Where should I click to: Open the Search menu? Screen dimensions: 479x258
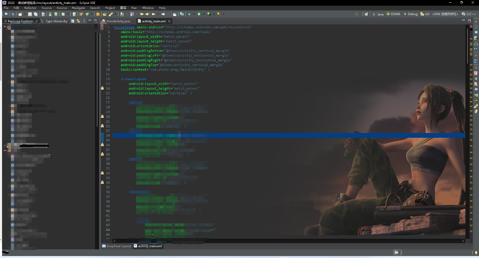pos(95,8)
